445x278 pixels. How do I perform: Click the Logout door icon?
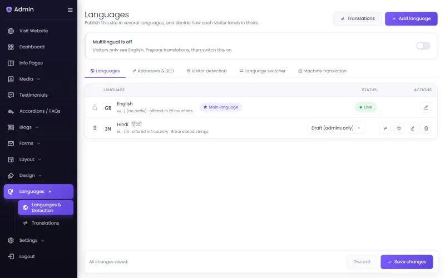tap(11, 256)
